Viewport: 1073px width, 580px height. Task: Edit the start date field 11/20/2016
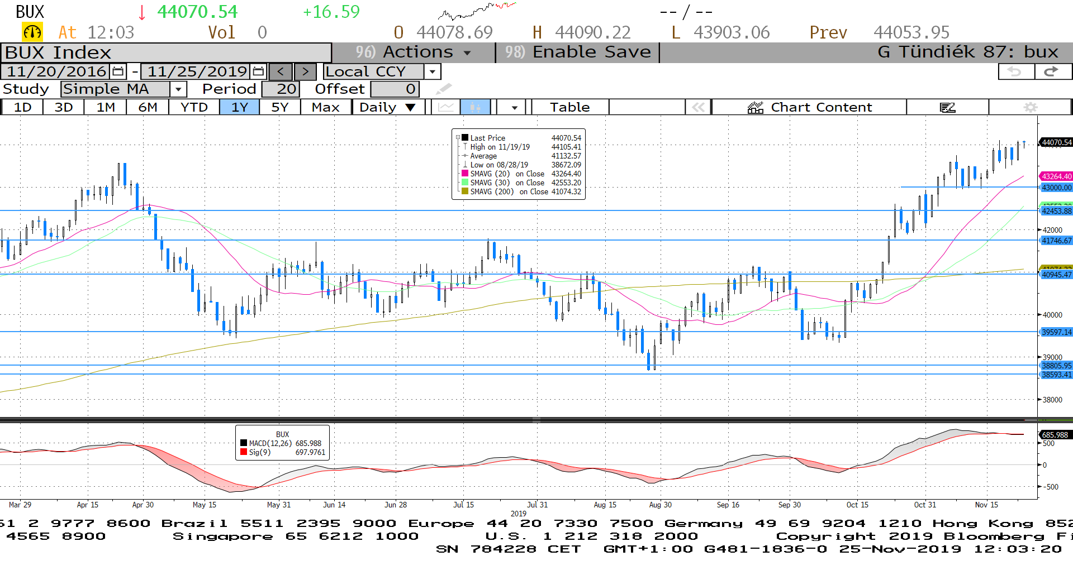click(56, 71)
